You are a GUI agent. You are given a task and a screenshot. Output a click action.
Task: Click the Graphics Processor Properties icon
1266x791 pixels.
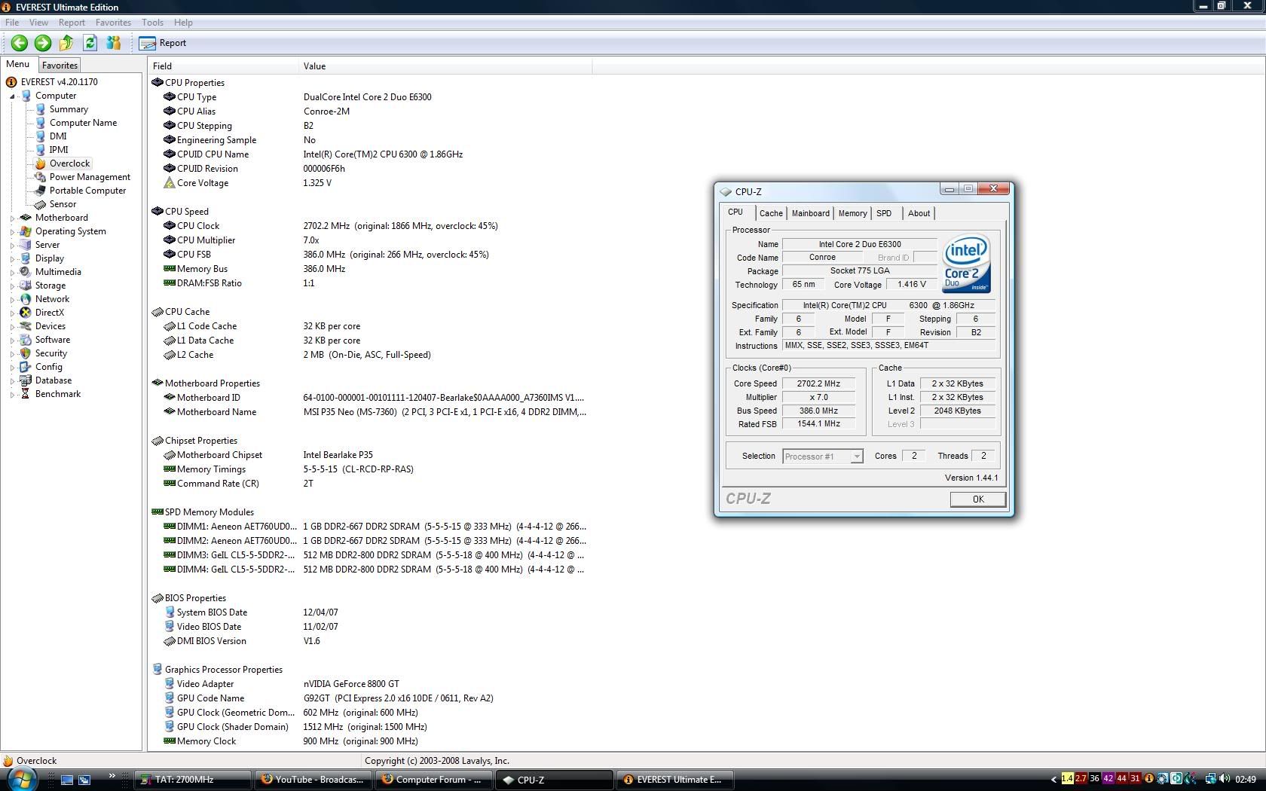157,670
